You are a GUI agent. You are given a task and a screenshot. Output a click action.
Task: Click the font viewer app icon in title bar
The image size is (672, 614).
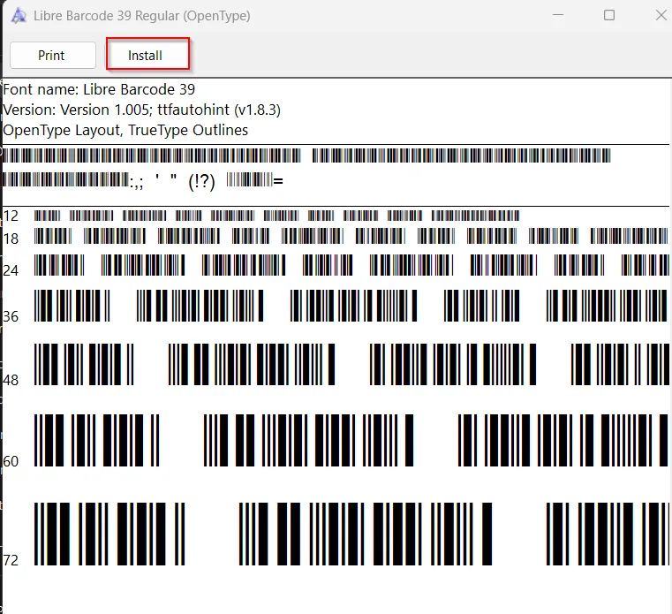coord(19,16)
